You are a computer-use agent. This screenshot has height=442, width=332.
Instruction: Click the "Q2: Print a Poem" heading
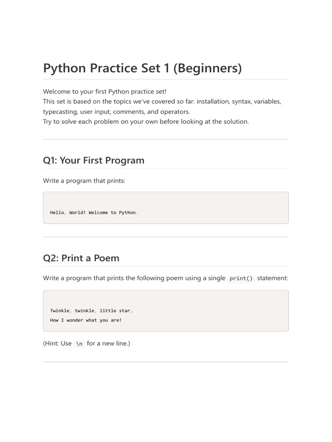click(x=81, y=258)
